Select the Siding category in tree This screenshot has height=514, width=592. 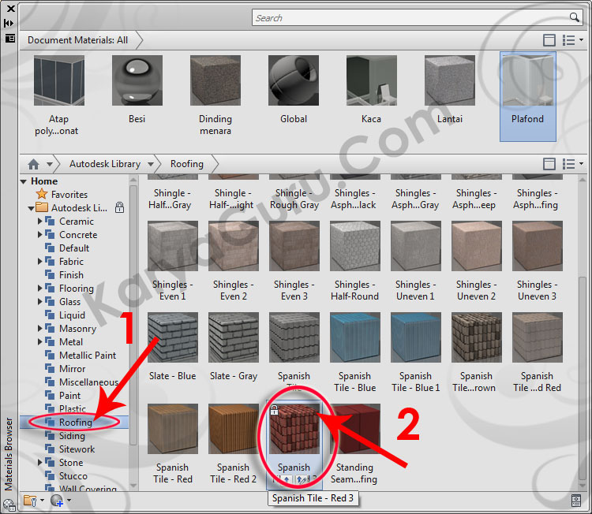point(72,436)
